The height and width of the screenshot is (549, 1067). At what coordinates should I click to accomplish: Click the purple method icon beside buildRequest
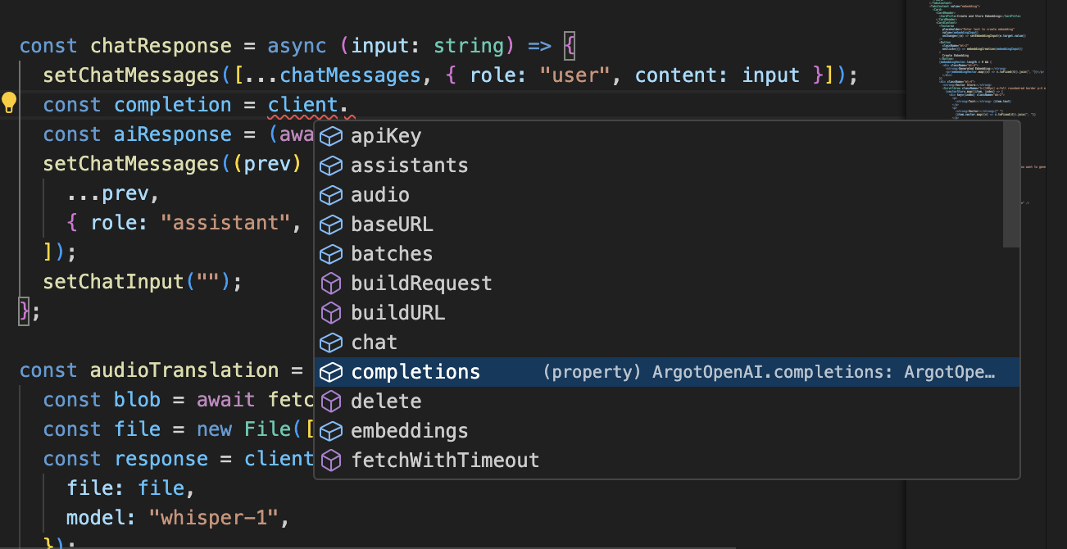[x=330, y=284]
